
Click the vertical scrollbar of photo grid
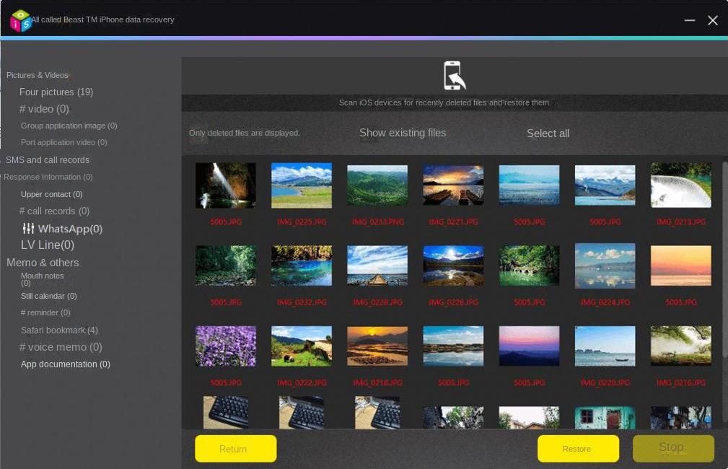(724, 260)
